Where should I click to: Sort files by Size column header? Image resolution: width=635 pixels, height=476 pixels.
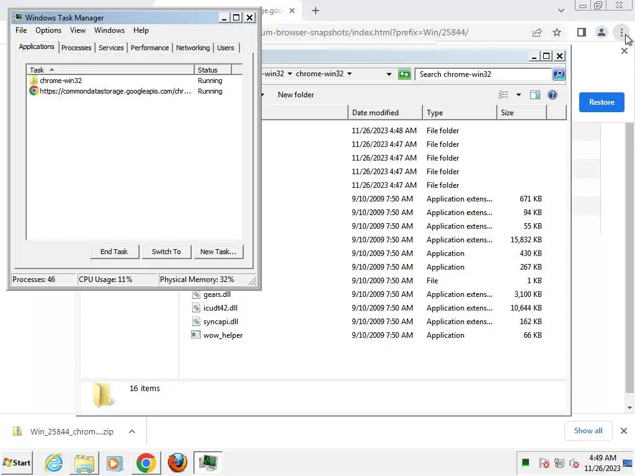(x=522, y=113)
